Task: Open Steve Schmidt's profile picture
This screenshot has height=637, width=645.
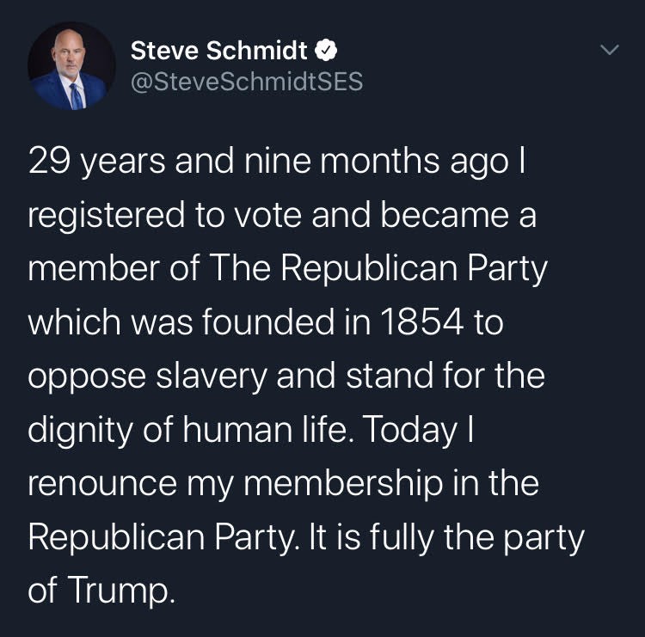Action: click(x=71, y=65)
